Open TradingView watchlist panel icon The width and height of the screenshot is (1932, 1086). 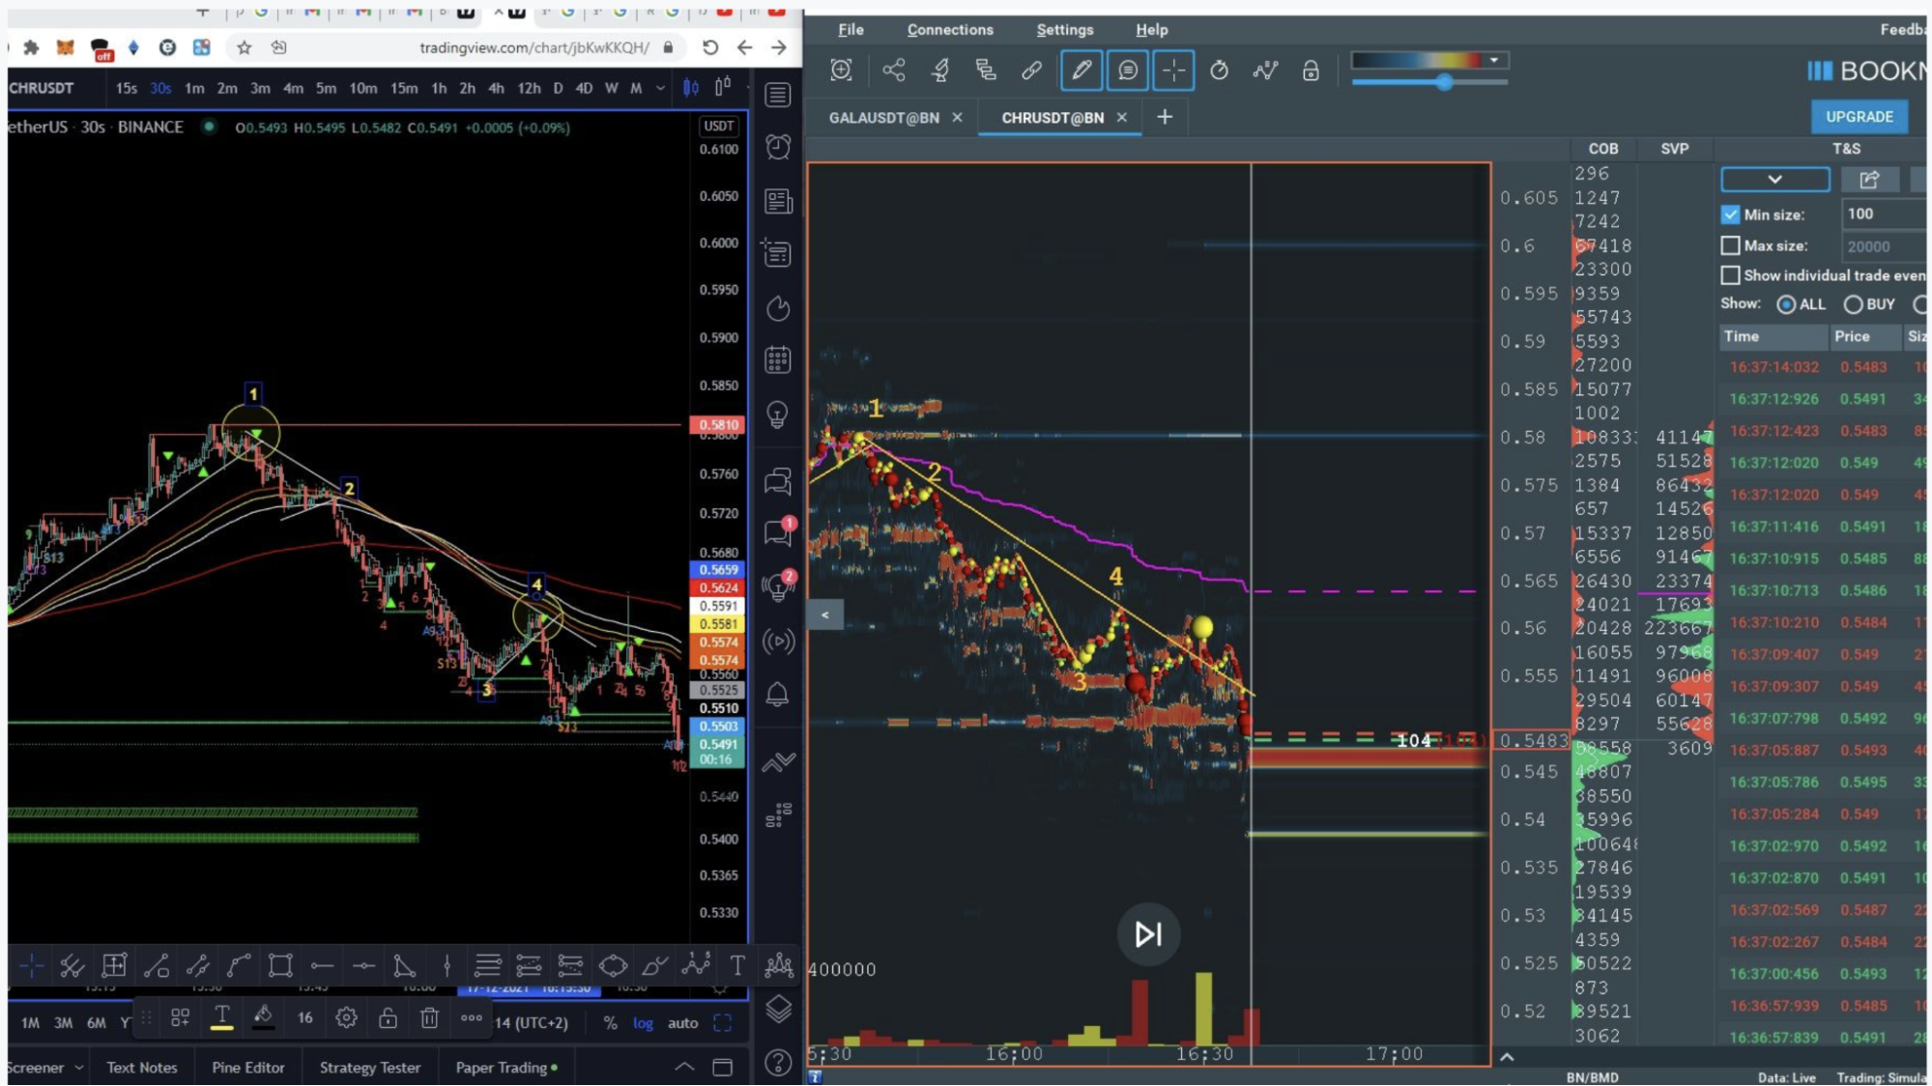pos(778,95)
